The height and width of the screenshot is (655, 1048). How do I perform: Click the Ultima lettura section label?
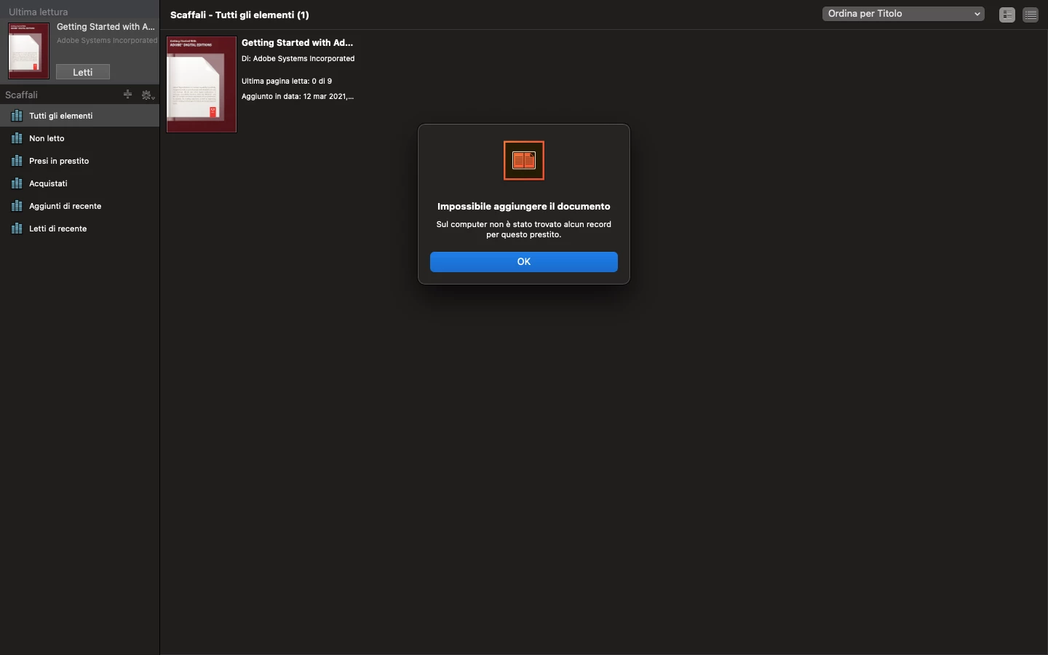pos(38,12)
